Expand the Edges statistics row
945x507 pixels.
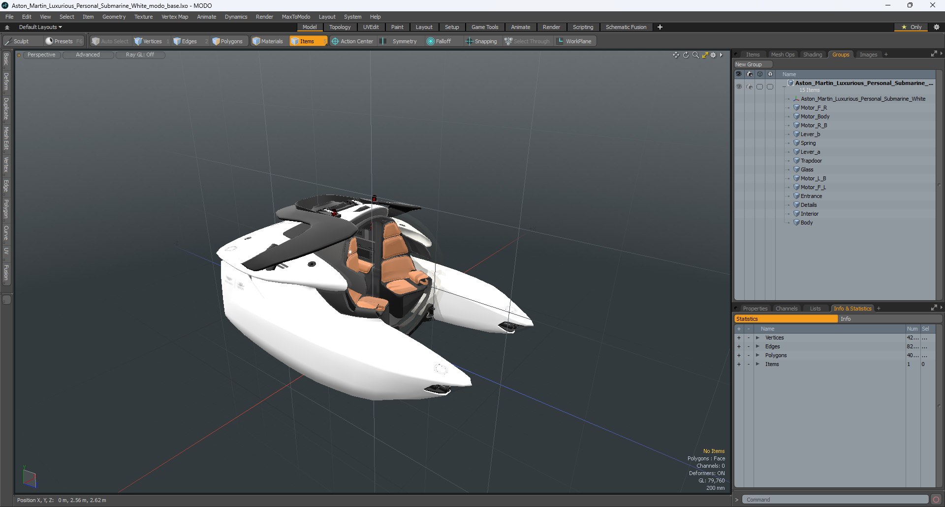[x=757, y=346]
